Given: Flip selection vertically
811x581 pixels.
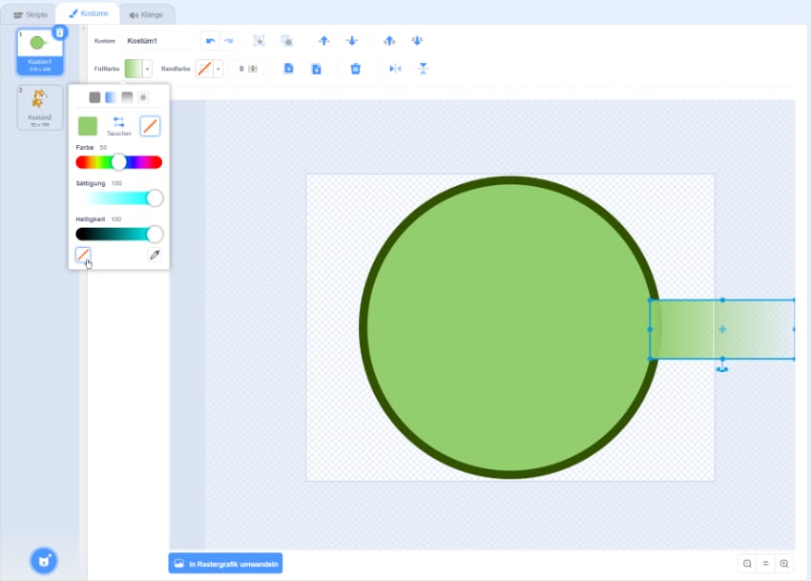Looking at the screenshot, I should pos(423,69).
